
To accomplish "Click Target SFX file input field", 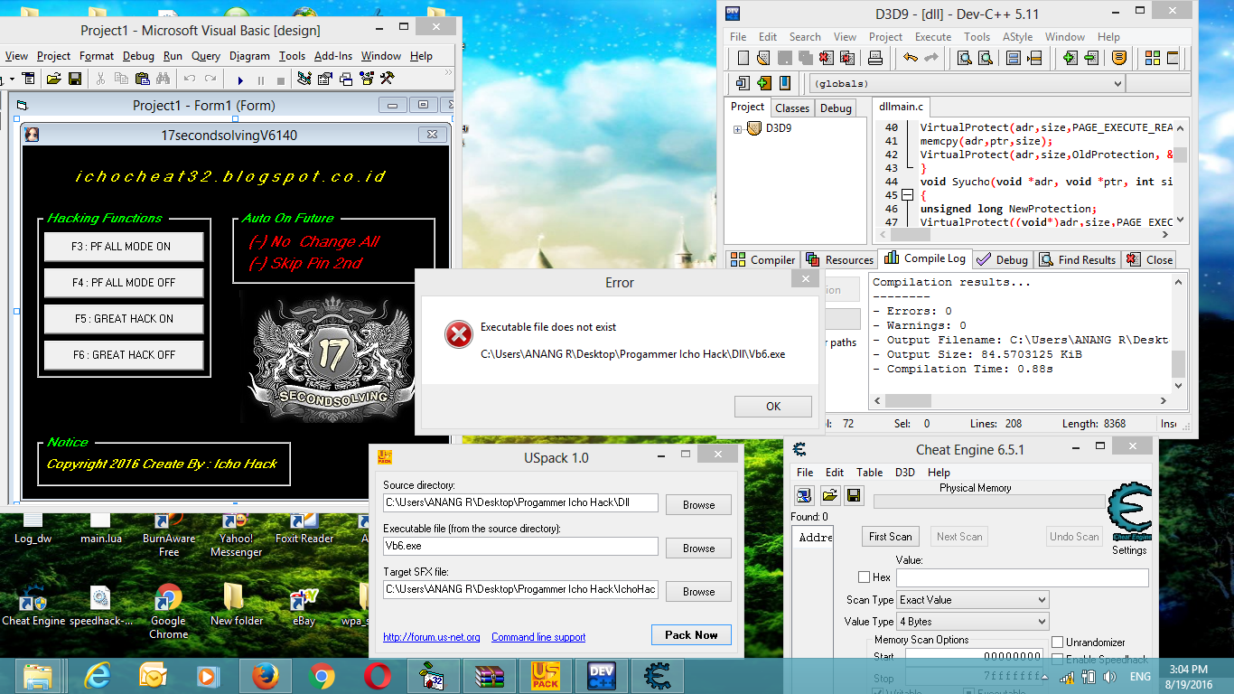I will pyautogui.click(x=520, y=589).
